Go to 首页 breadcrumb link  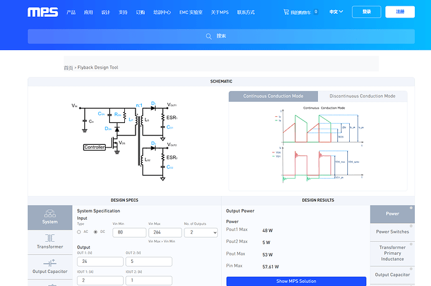coord(68,67)
